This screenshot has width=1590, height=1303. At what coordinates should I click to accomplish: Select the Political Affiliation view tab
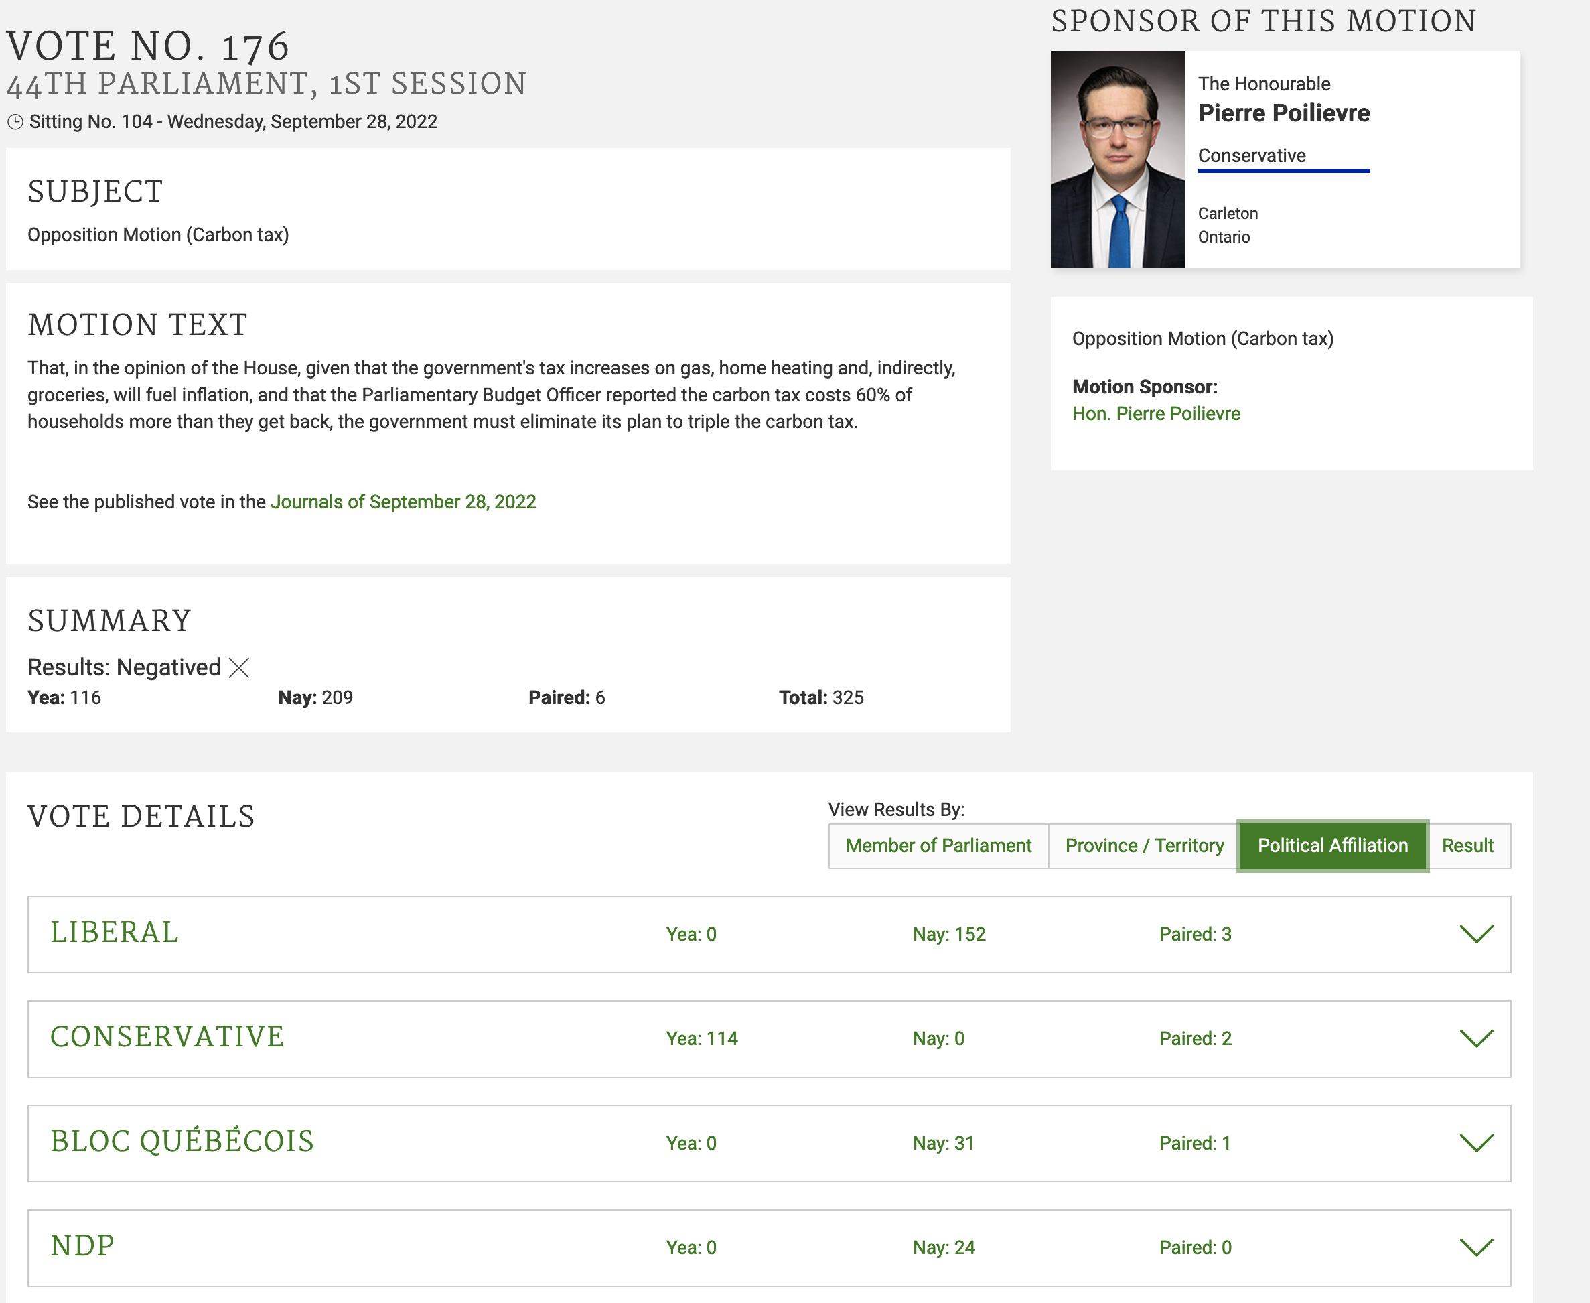tap(1332, 846)
